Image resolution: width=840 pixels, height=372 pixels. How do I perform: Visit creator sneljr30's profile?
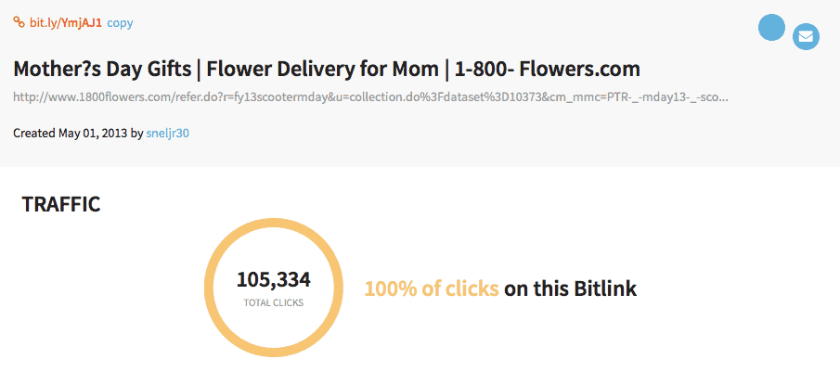(x=167, y=134)
